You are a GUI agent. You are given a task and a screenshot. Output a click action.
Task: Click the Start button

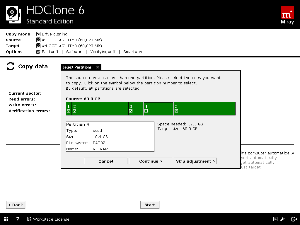(150, 205)
